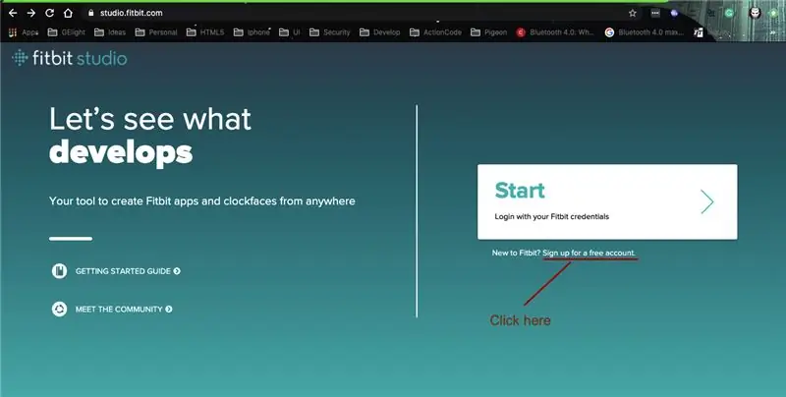
Task: Click 'Login with your Fitbit credentials' text
Action: click(x=552, y=216)
